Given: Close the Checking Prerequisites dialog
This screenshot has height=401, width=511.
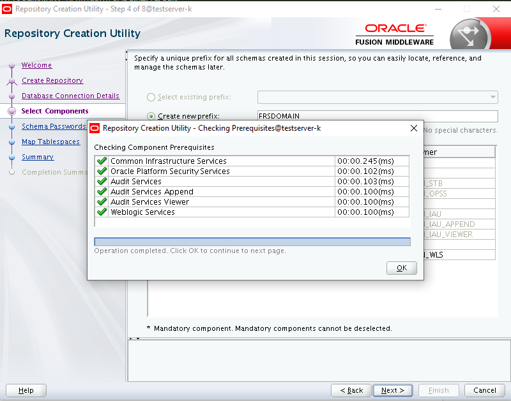Looking at the screenshot, I should point(413,128).
